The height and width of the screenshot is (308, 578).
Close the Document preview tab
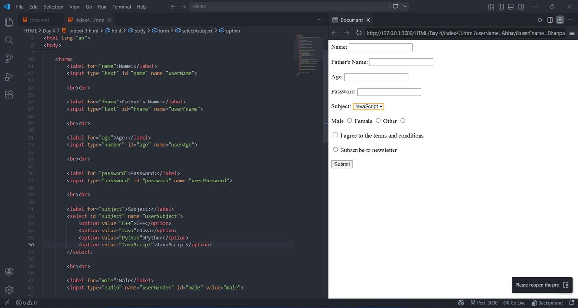[368, 20]
